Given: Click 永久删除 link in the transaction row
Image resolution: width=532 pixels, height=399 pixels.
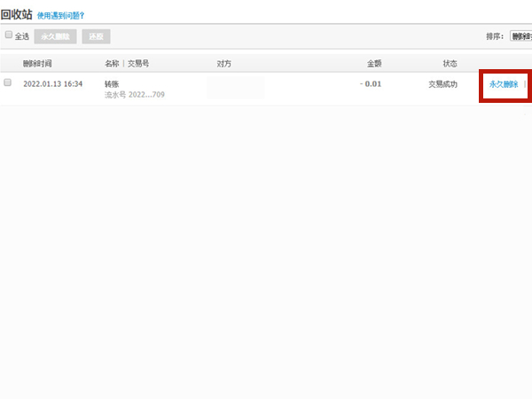Looking at the screenshot, I should click(x=503, y=83).
